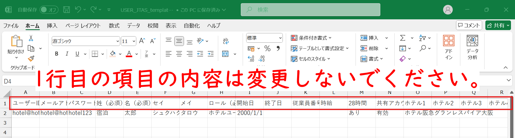Toggle middle vertical alignment
Screen dimensions: 515x138
click(179, 41)
